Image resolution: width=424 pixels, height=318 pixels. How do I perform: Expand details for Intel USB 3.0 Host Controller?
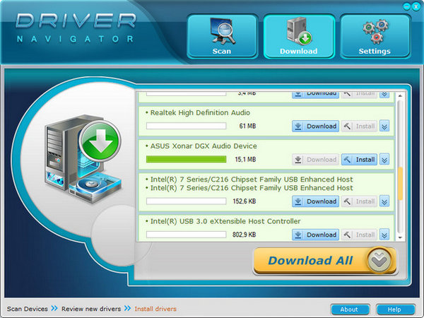[384, 235]
